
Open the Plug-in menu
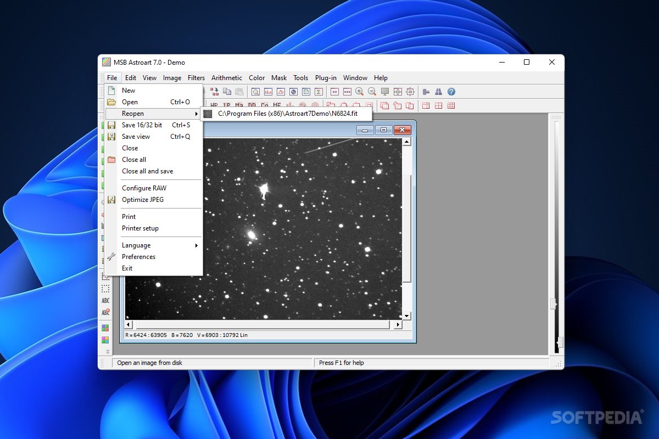coord(326,78)
